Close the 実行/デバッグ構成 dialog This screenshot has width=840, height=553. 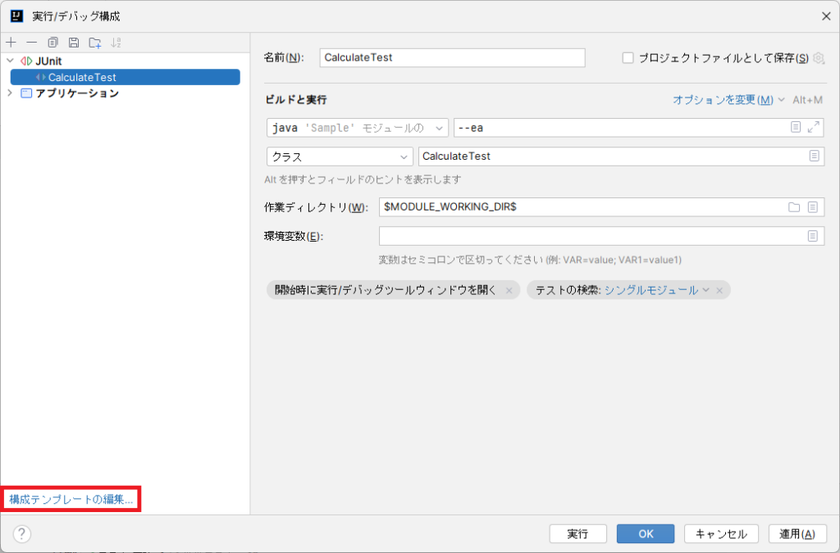826,16
